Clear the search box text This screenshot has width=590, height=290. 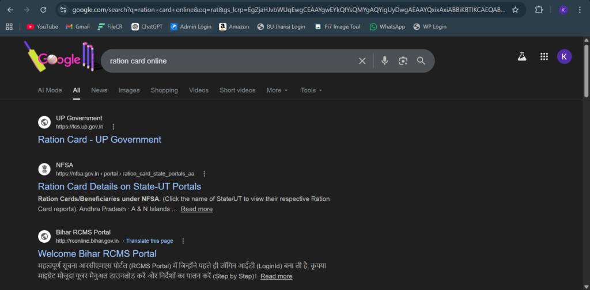[362, 61]
